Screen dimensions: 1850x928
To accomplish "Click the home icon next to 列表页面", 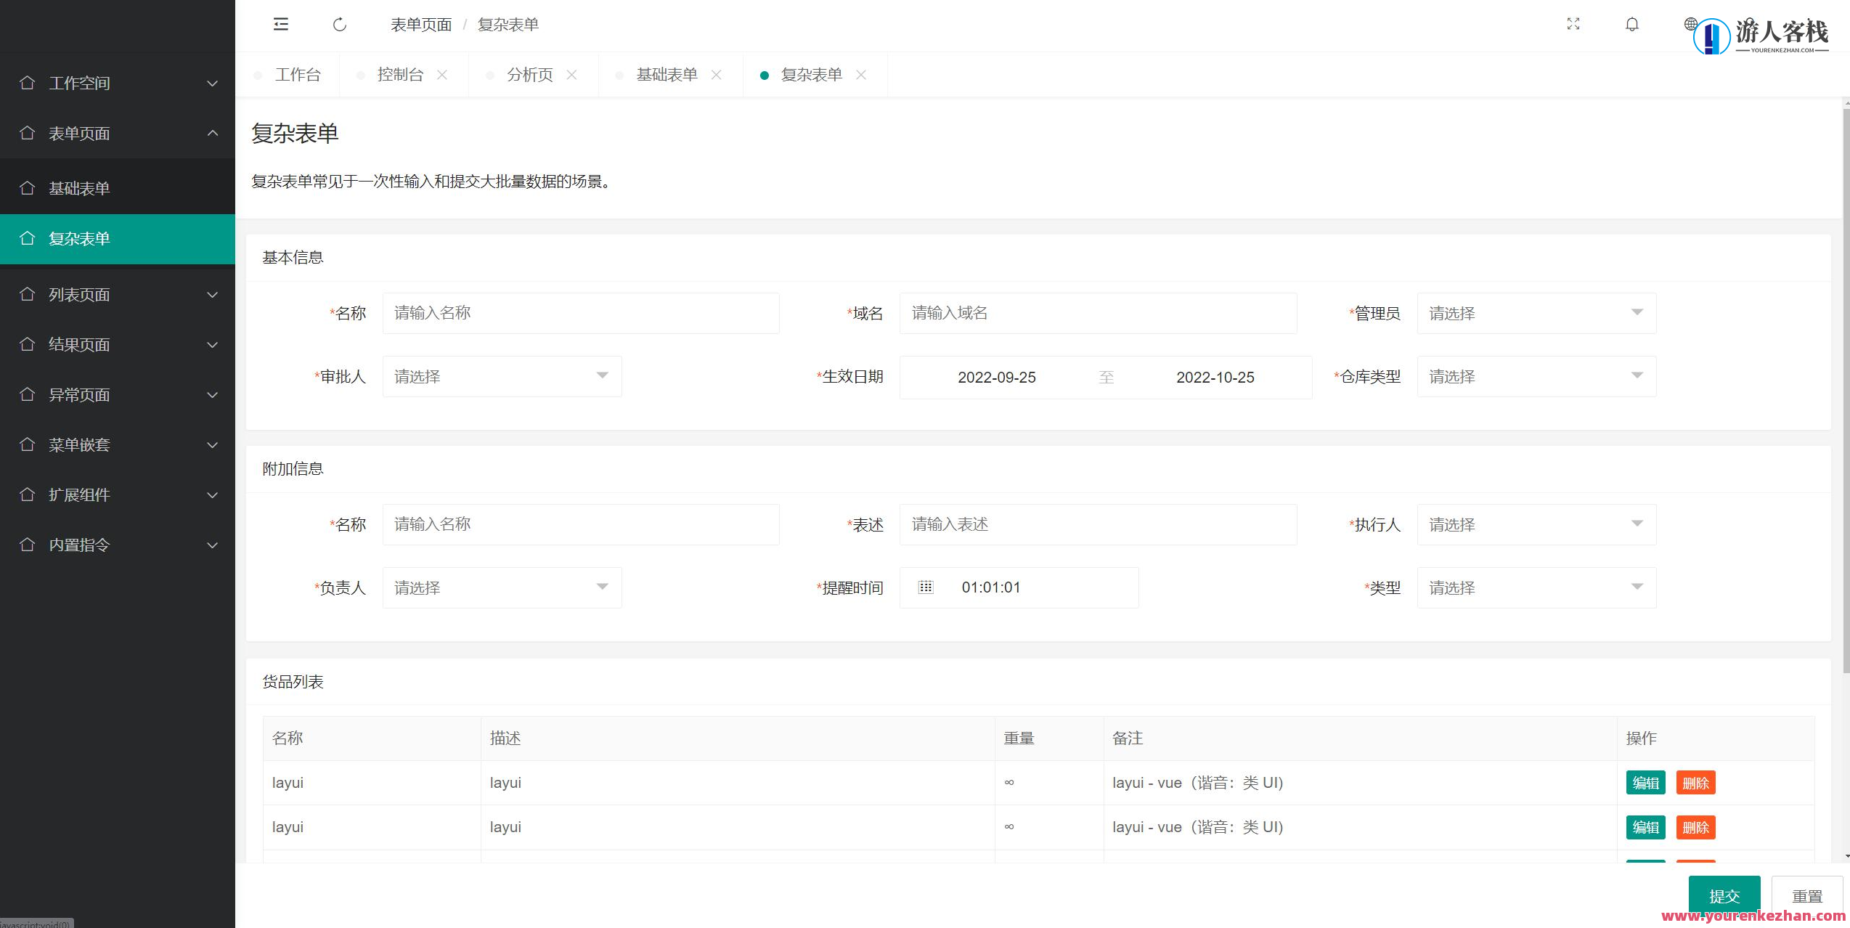I will click(28, 295).
